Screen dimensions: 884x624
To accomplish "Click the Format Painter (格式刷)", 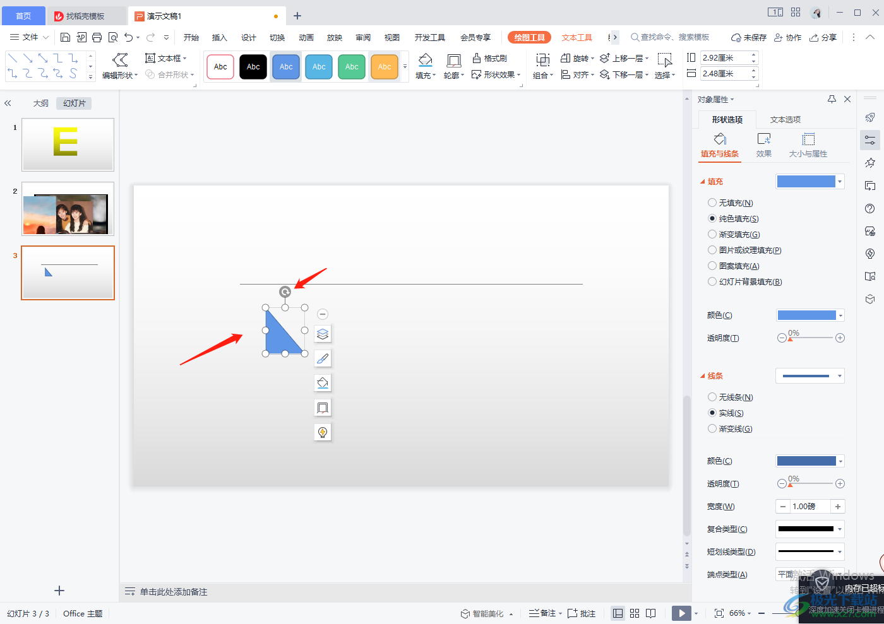I will (x=490, y=58).
